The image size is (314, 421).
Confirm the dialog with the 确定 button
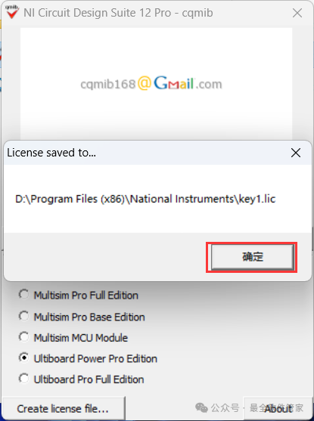252,257
